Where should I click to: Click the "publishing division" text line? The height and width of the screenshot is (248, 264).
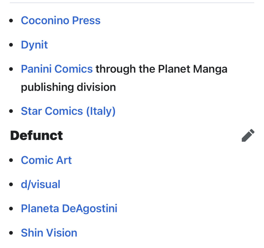(x=68, y=87)
